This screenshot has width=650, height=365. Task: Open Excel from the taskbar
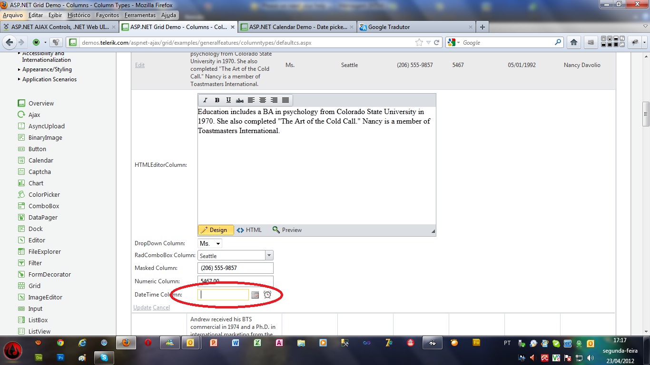coord(257,342)
